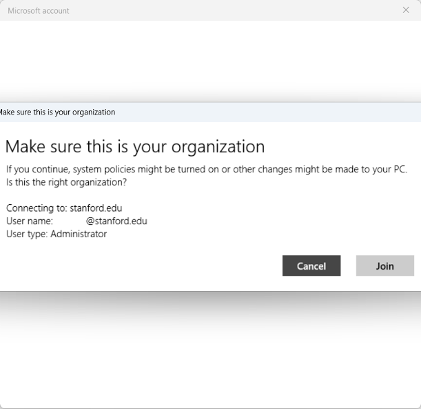Click the system policies warning sentence
Viewport: 421px width, 409px height.
click(207, 170)
